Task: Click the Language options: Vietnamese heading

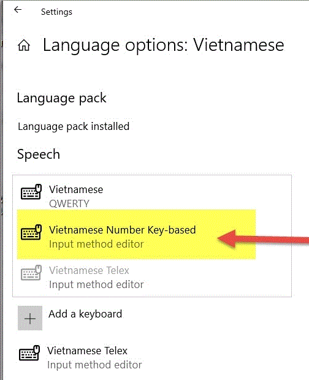Action: point(163,45)
